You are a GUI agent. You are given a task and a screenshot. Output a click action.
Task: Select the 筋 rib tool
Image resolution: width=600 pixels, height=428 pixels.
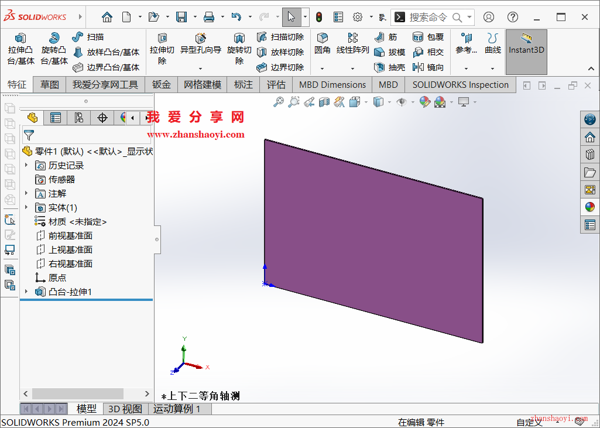385,37
